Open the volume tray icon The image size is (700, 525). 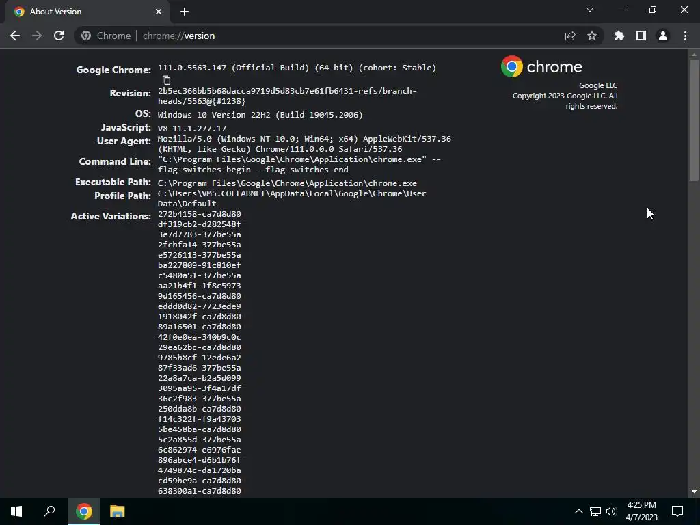611,511
